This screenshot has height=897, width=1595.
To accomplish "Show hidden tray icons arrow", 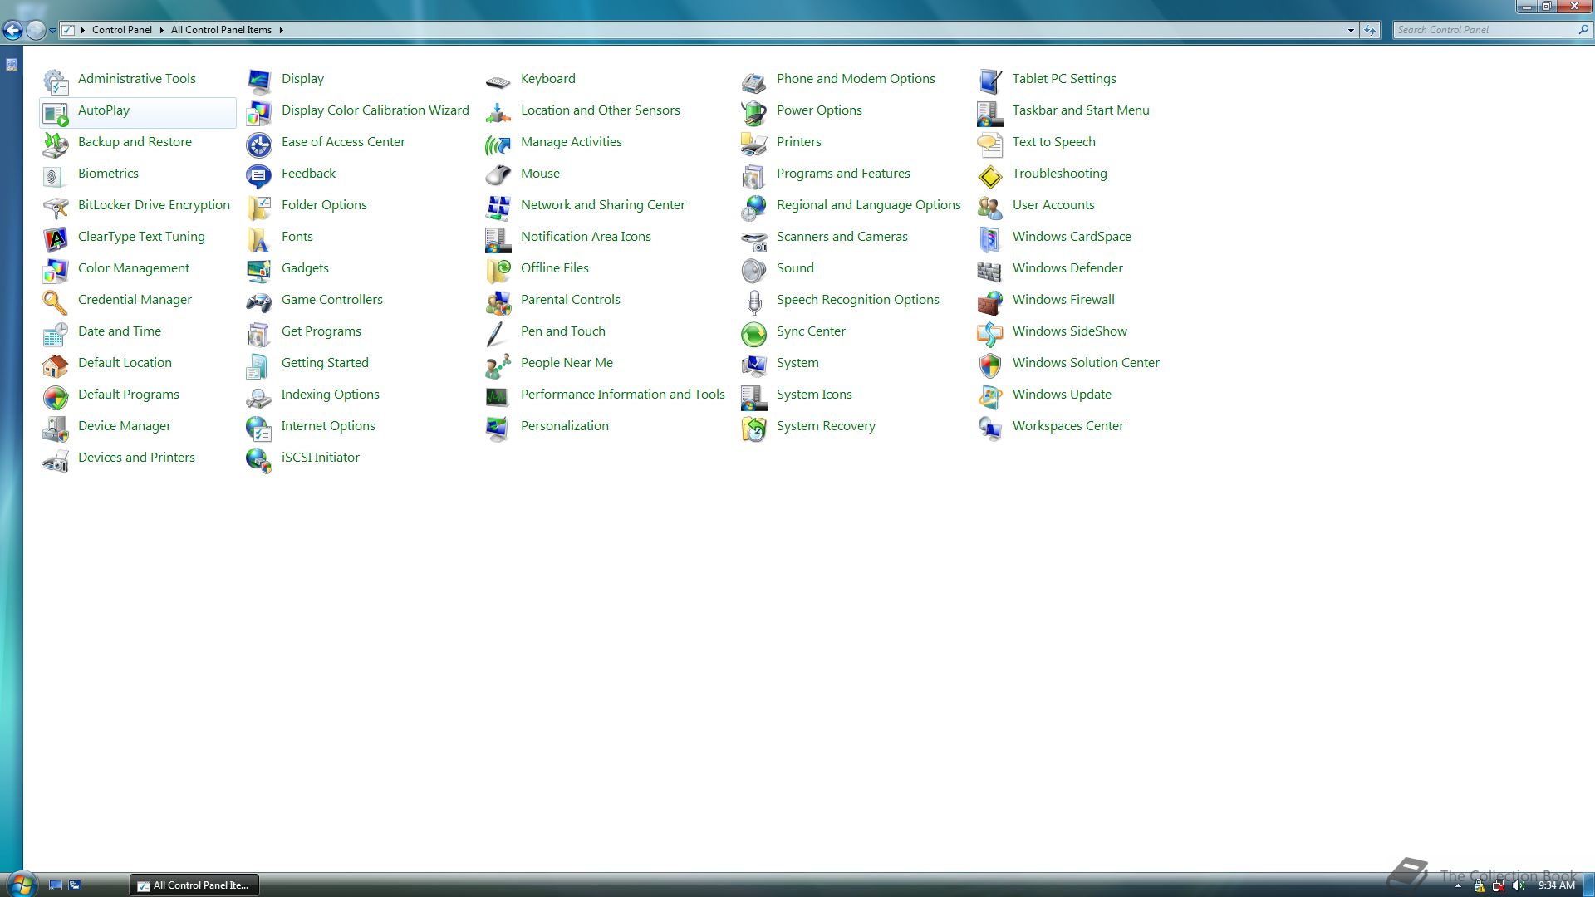I will (x=1458, y=886).
